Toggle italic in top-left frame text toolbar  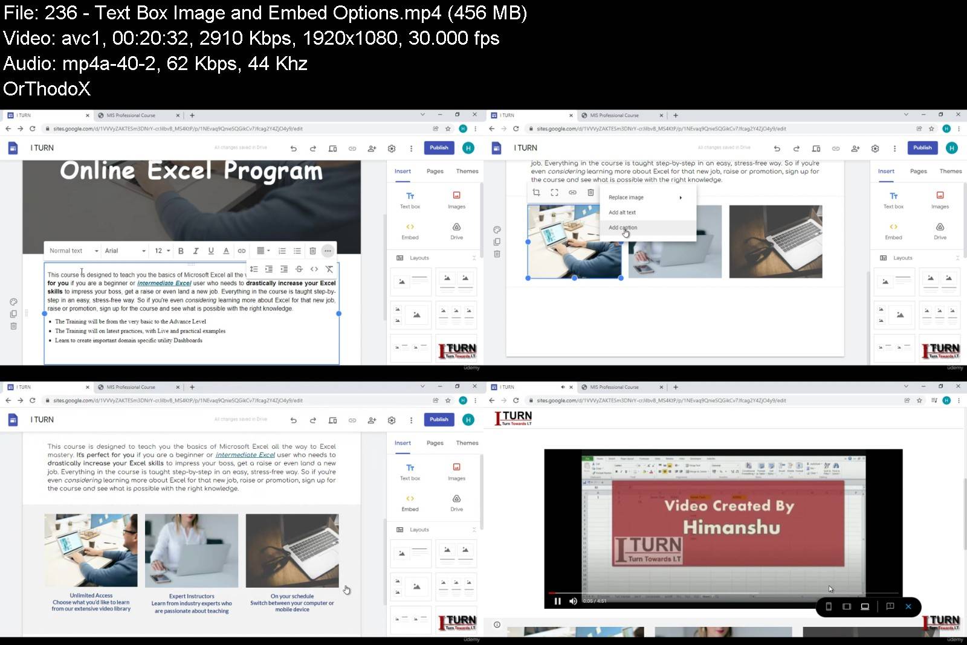[x=196, y=251]
